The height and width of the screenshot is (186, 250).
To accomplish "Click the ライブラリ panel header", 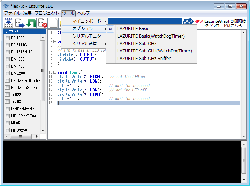I will coord(25,32).
